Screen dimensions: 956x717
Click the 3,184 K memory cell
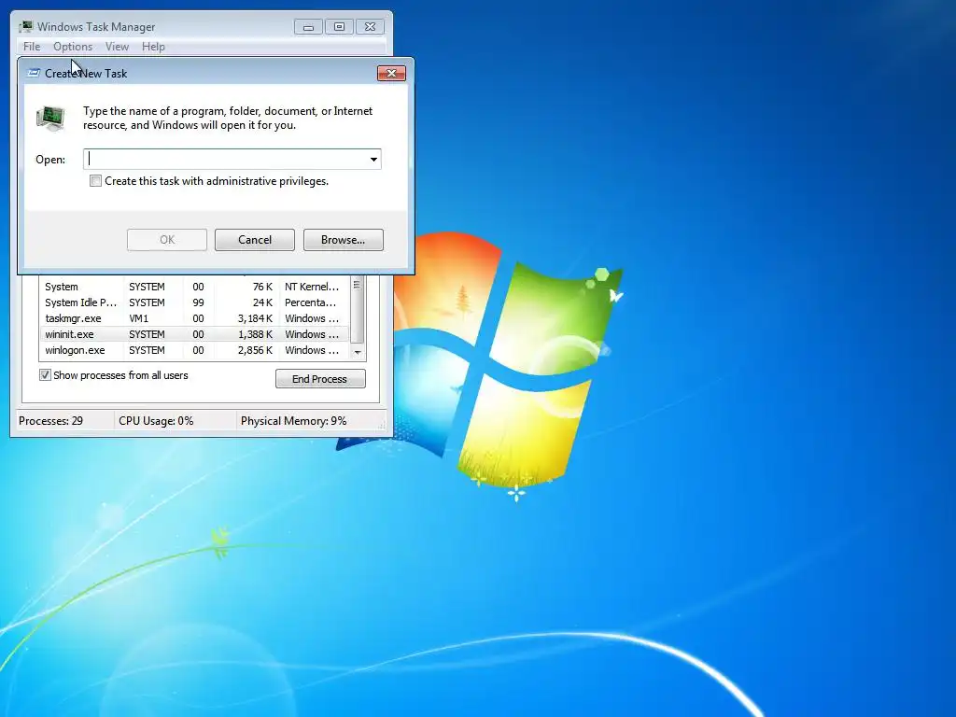(x=255, y=318)
